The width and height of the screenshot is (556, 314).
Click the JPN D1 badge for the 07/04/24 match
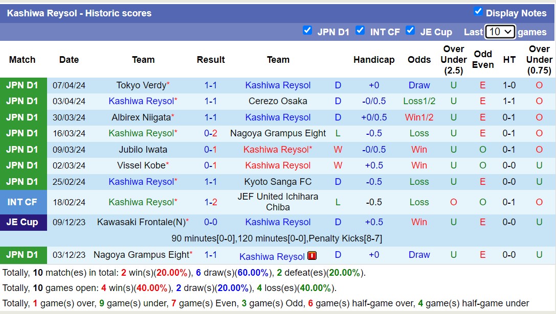coord(23,85)
